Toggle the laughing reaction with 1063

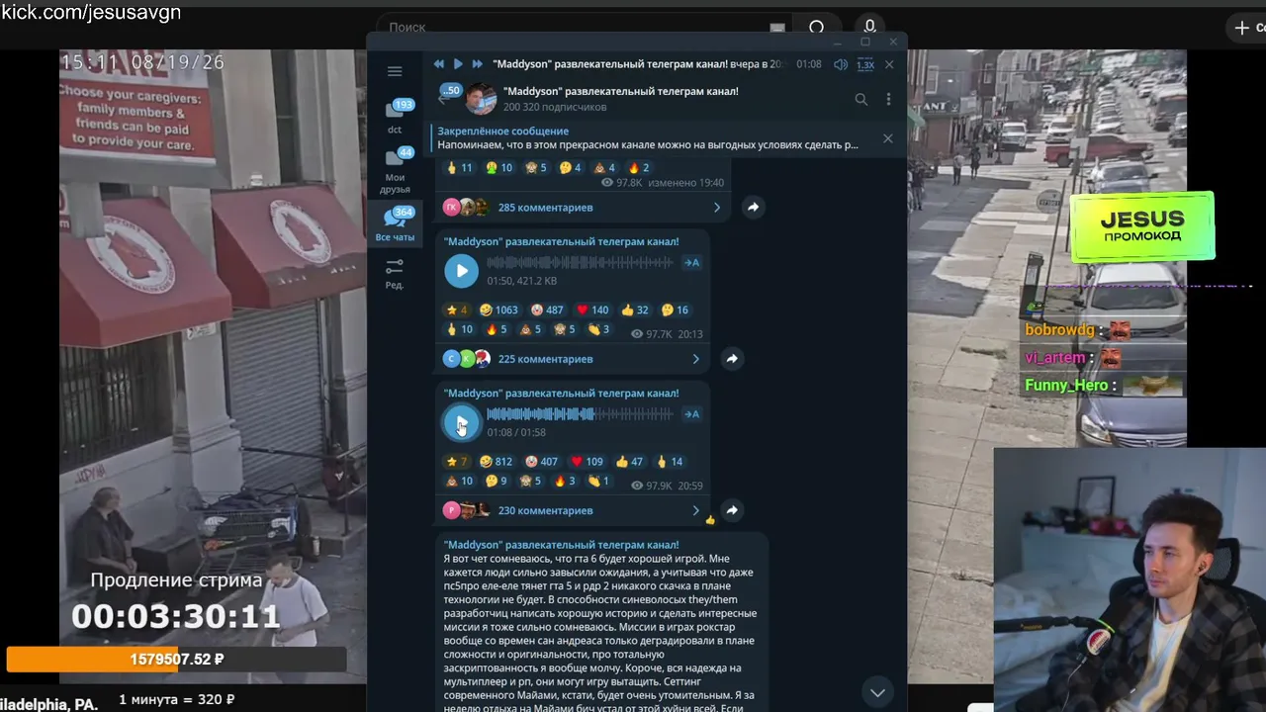click(x=498, y=310)
